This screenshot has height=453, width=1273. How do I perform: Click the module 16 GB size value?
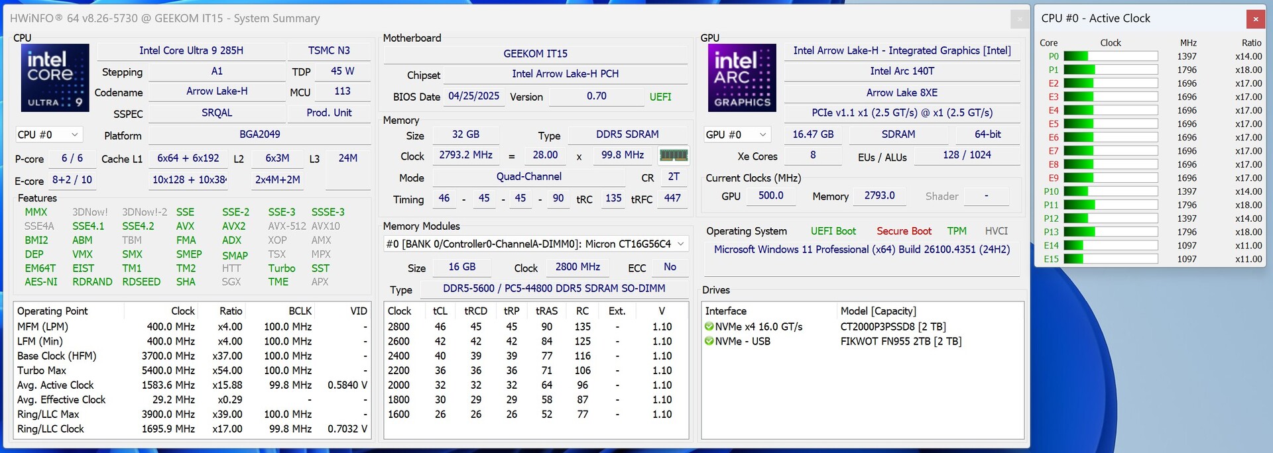pos(461,266)
